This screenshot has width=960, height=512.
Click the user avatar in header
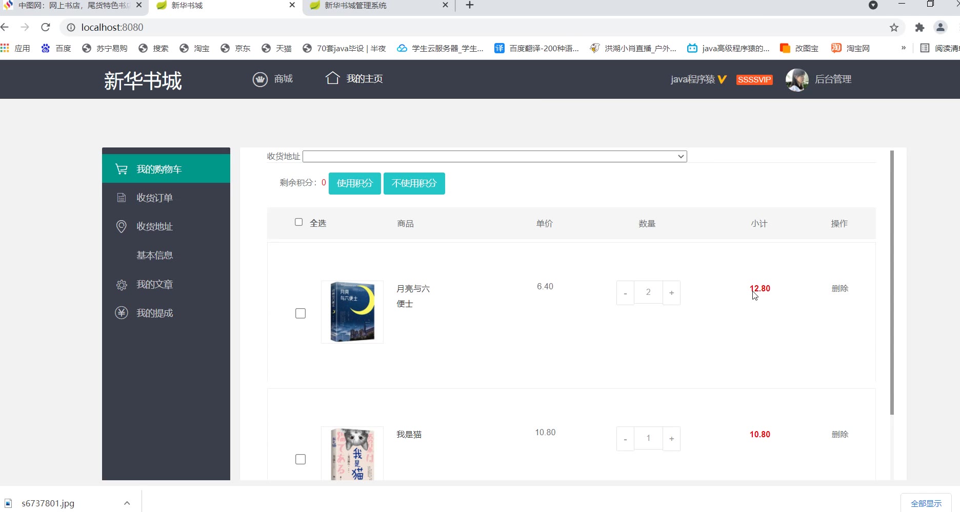pos(797,80)
